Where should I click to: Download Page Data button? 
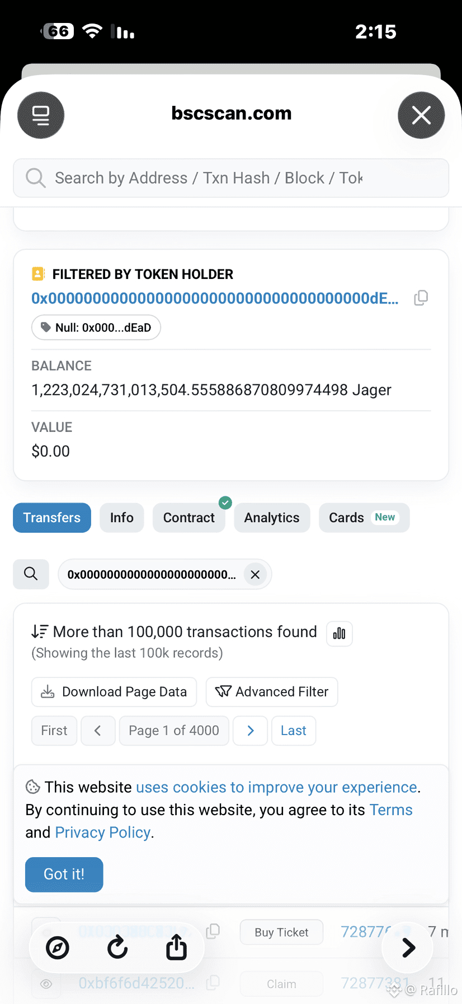coord(114,692)
